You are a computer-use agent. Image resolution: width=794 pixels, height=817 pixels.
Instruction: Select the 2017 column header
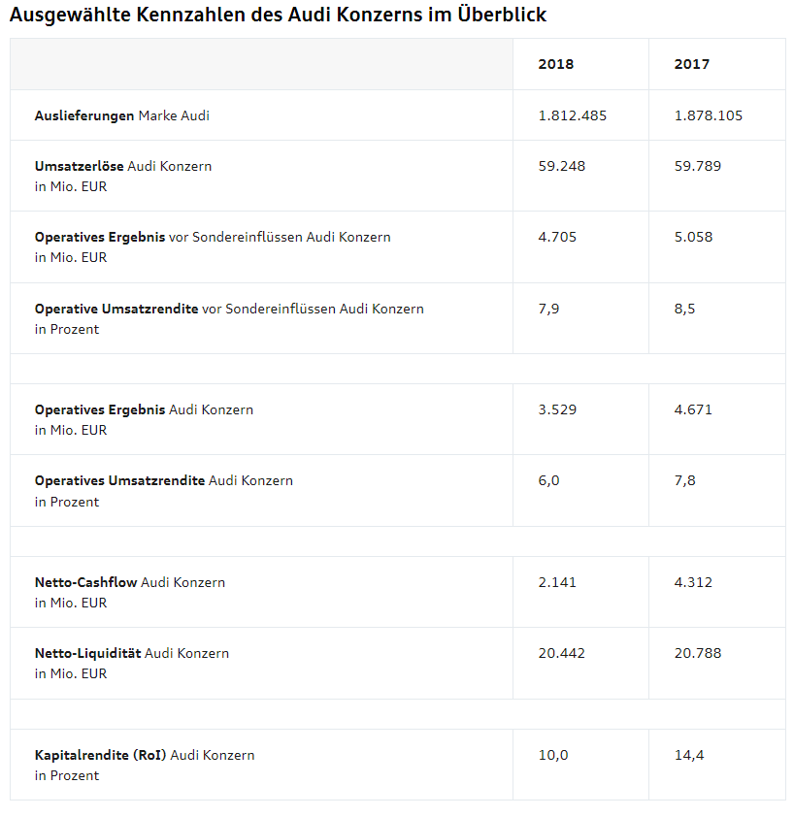[x=692, y=64]
